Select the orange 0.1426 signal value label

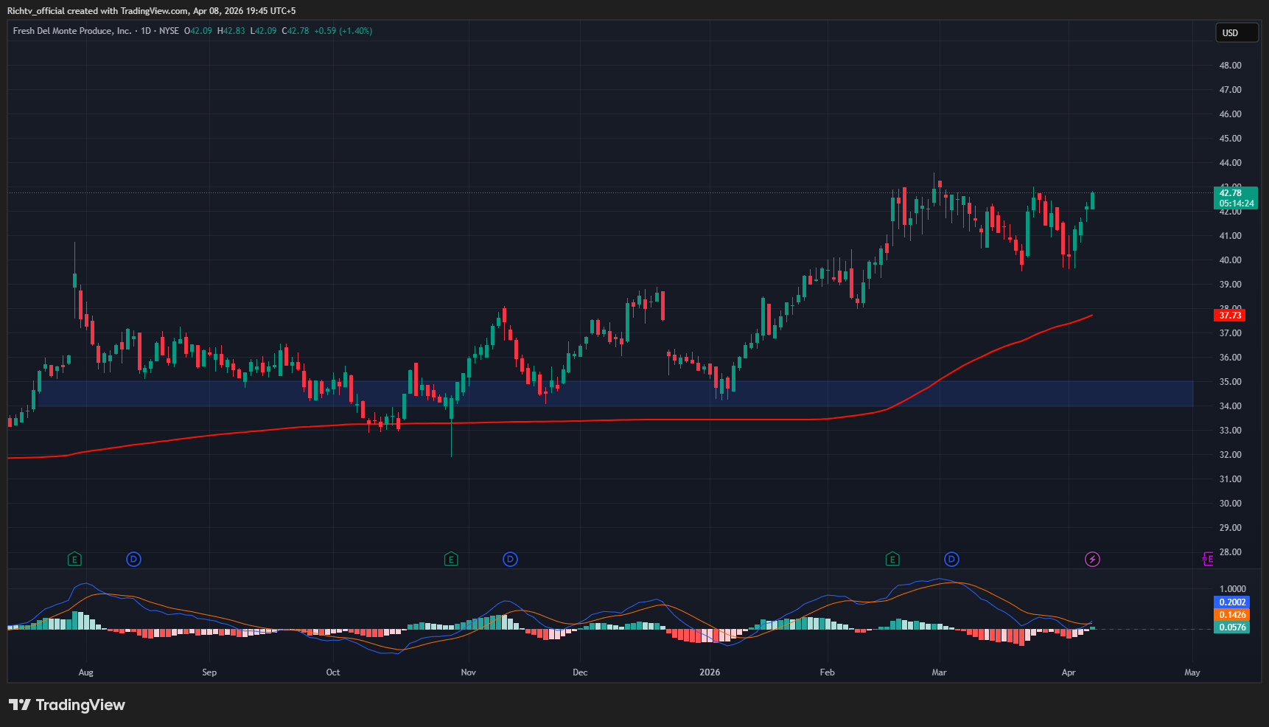[x=1232, y=615]
